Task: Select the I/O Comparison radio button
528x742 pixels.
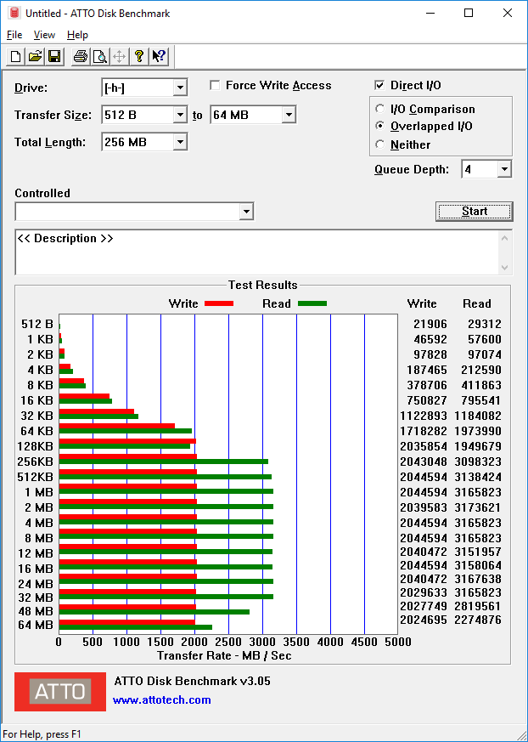Action: pos(379,109)
